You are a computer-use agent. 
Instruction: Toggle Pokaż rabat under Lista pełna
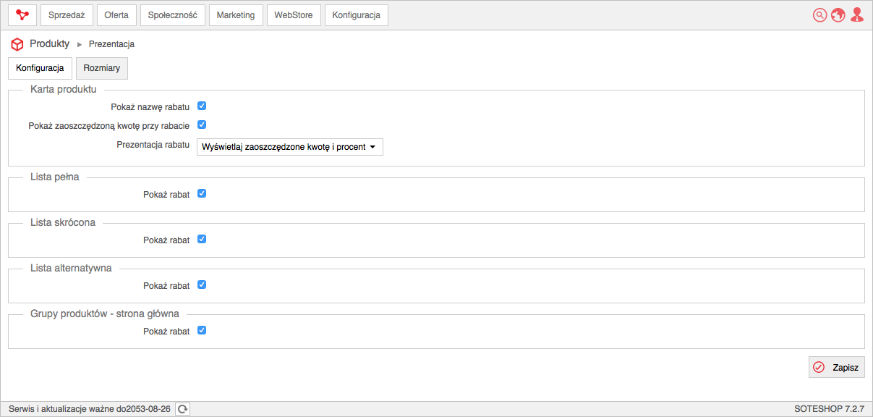(202, 194)
